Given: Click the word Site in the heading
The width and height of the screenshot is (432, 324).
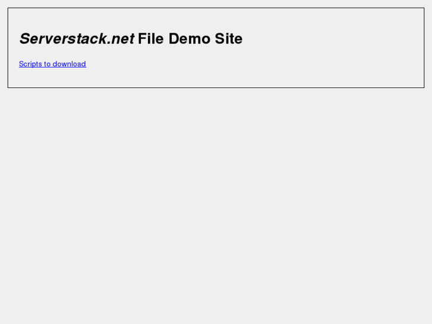Looking at the screenshot, I should (229, 39).
